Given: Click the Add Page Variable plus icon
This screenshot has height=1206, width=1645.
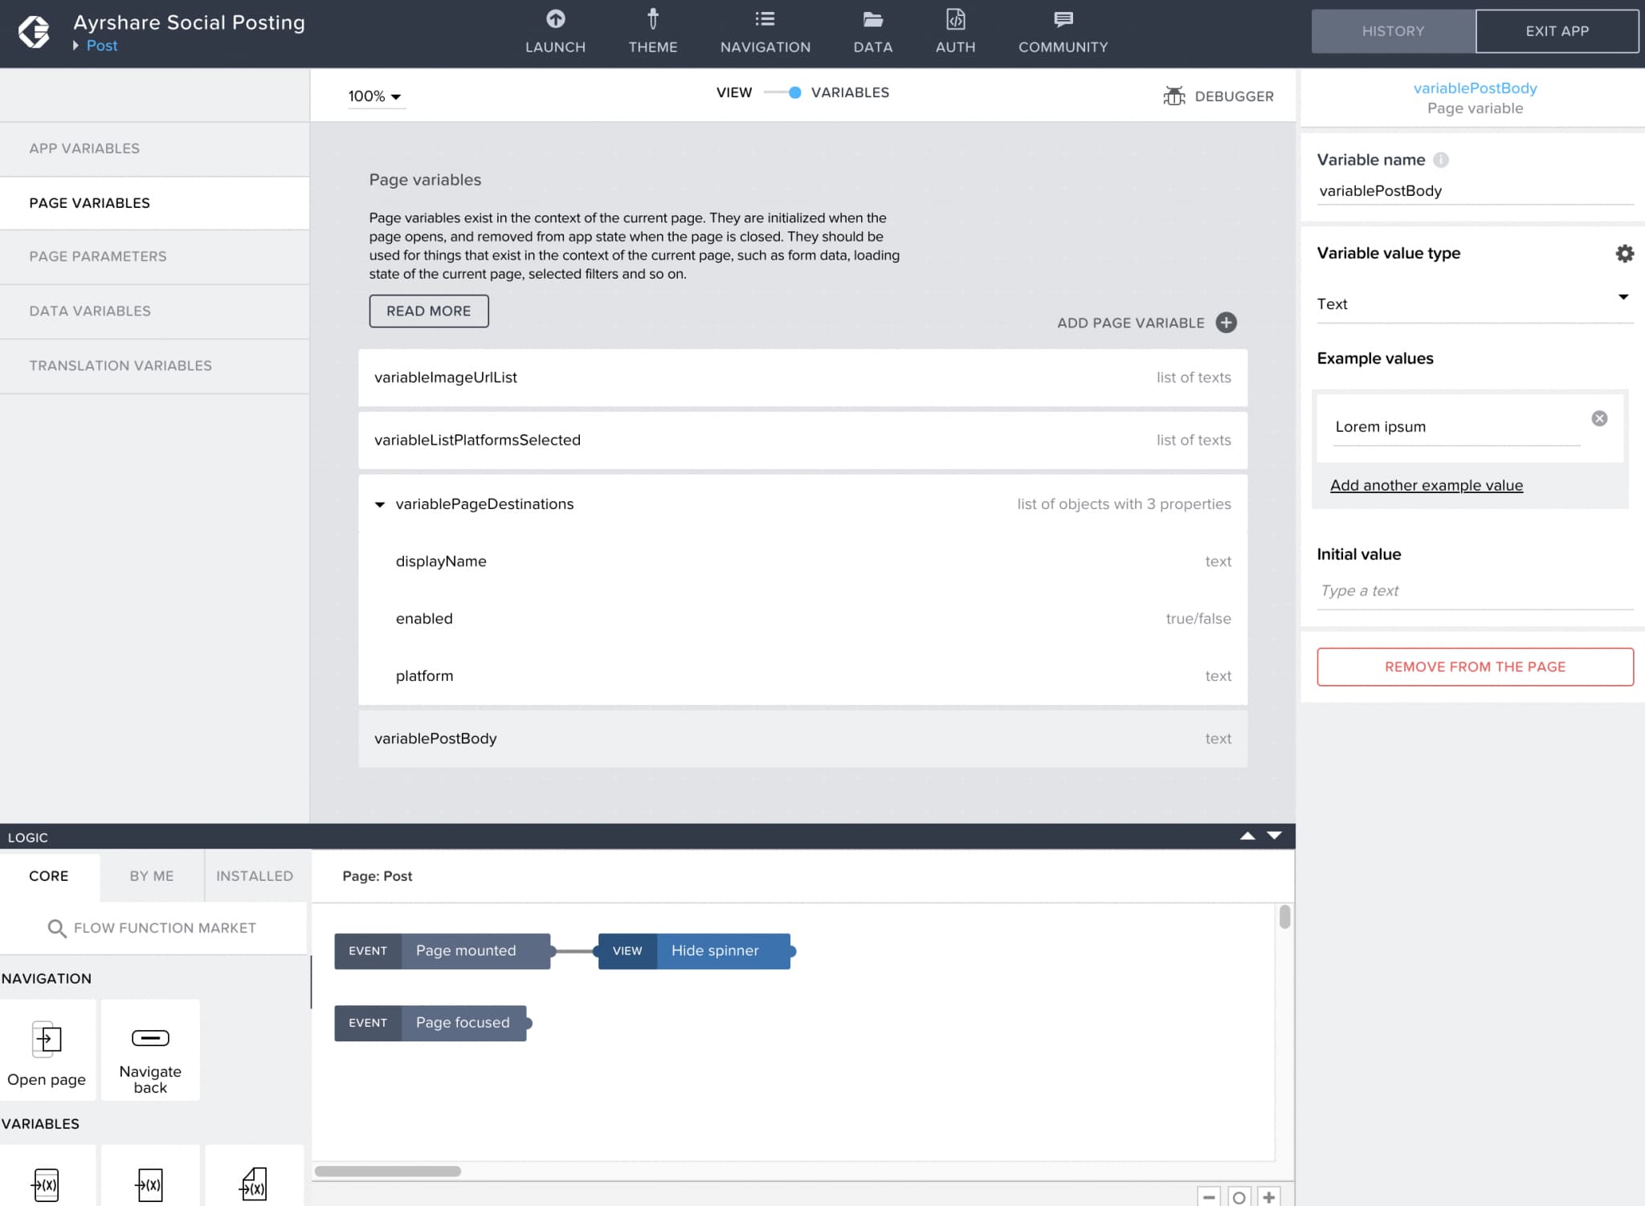Looking at the screenshot, I should 1227,323.
